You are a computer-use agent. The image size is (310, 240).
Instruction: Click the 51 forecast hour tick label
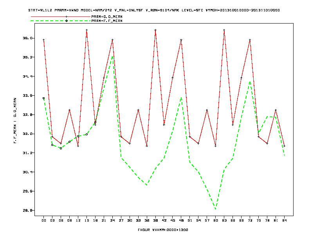pyautogui.click(x=190, y=220)
